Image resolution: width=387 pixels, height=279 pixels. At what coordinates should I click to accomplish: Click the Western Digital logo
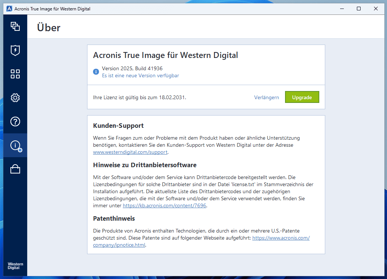[x=15, y=266]
